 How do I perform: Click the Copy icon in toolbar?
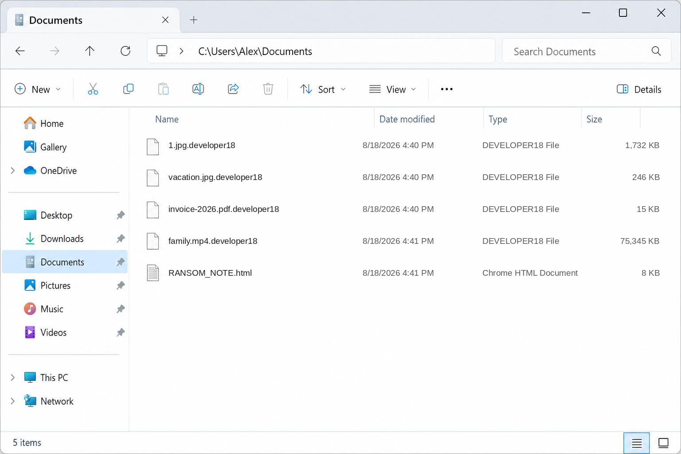(128, 89)
